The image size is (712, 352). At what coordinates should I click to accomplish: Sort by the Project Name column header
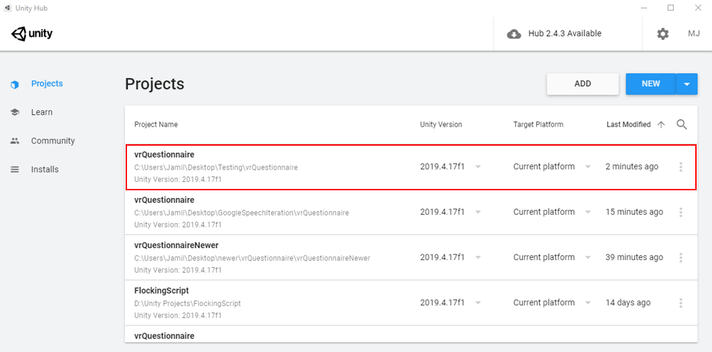coord(156,124)
